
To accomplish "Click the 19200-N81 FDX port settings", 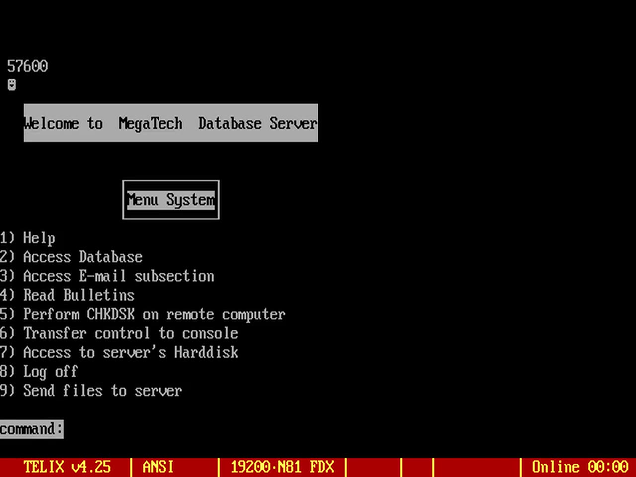I will pos(282,467).
